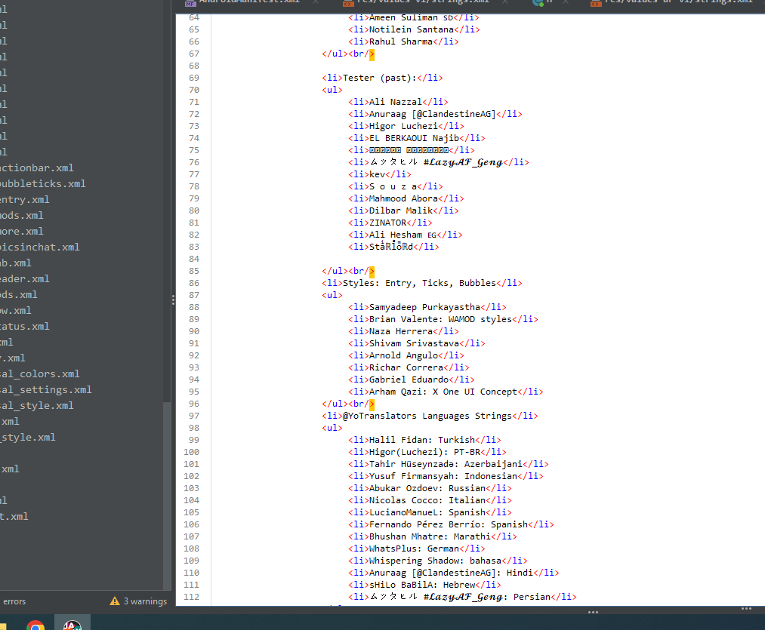Select the file ending 'al_style.xml'

[36, 406]
